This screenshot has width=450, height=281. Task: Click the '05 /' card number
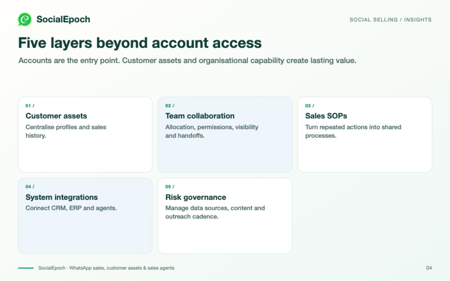[x=170, y=187]
